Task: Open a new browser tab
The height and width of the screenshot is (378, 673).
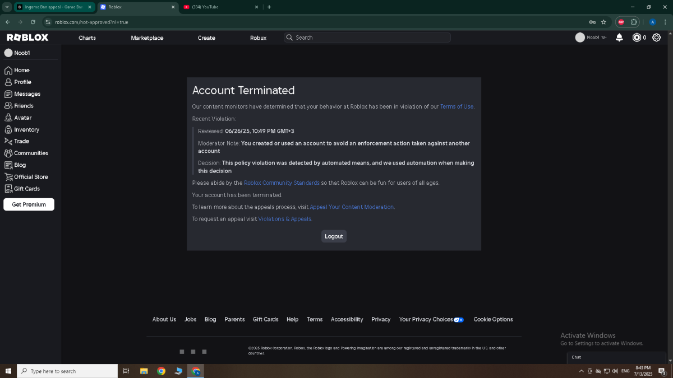Action: (x=269, y=7)
